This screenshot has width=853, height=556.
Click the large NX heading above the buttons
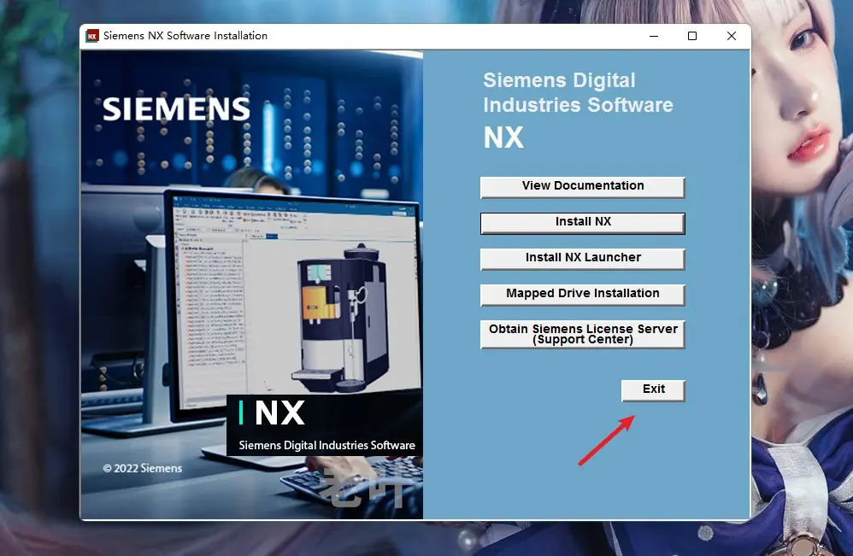[503, 138]
